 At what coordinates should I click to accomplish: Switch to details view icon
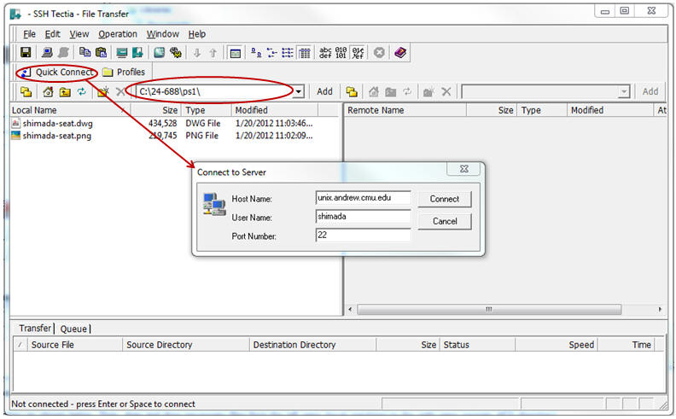(305, 53)
